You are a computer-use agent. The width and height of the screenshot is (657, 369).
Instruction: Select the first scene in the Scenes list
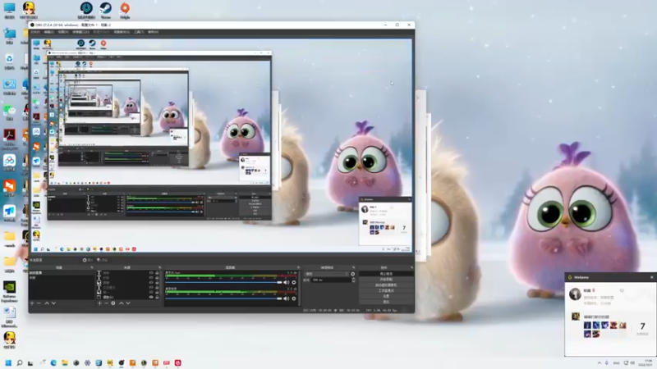(62, 273)
